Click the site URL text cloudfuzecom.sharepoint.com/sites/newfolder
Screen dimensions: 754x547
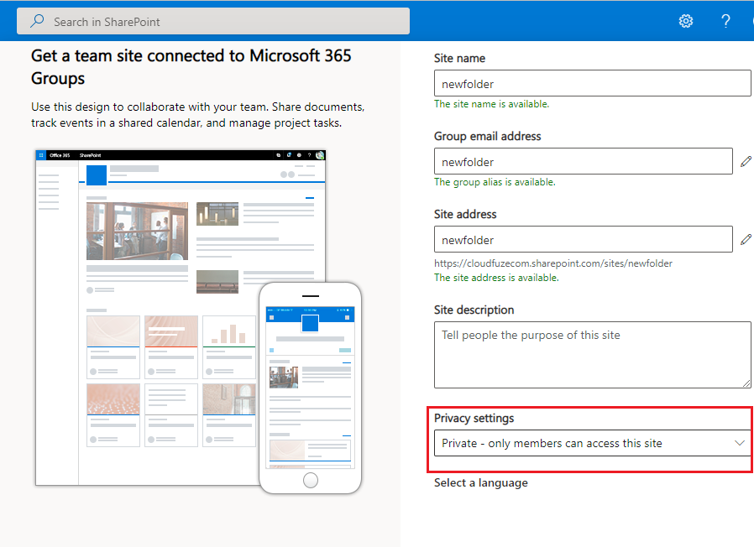[553, 263]
